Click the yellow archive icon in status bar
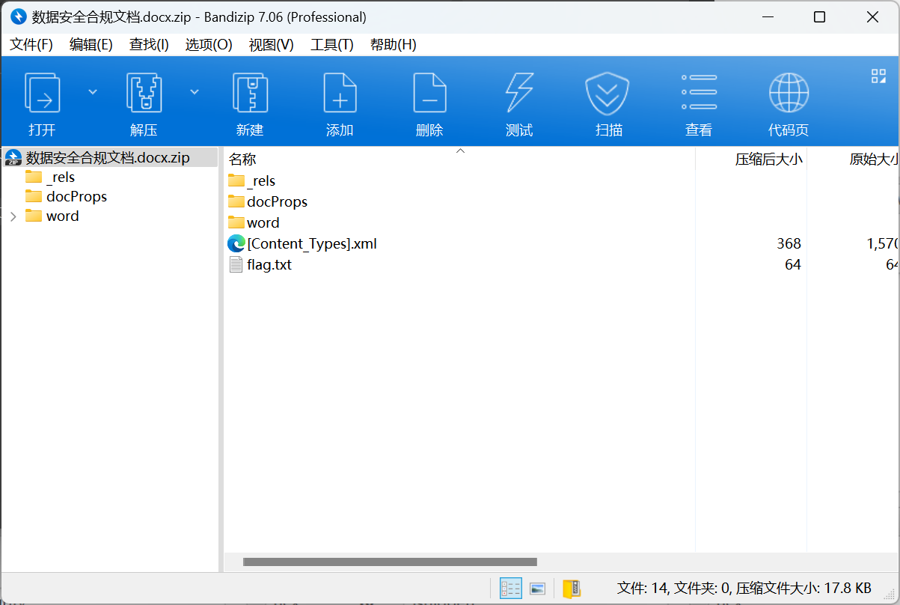The height and width of the screenshot is (605, 900). (x=571, y=589)
